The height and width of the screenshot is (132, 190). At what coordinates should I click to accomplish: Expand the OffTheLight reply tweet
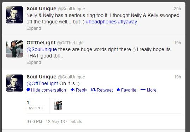(x=34, y=62)
